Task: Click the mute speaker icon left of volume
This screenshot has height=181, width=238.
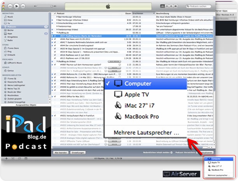Action: click(35, 6)
